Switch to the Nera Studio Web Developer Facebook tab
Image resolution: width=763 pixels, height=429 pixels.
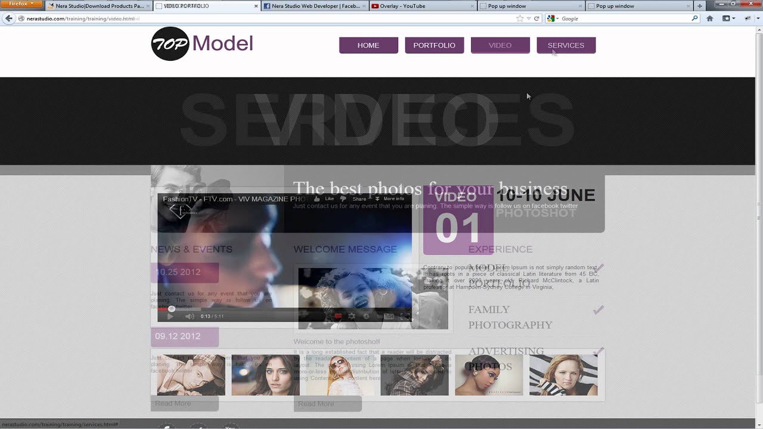(315, 6)
